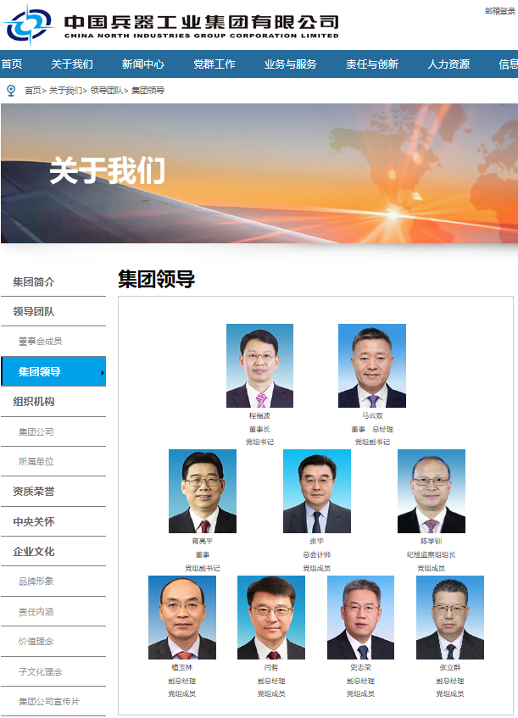Select 所属单位 in the sidebar
The image size is (518, 718).
[x=36, y=461]
